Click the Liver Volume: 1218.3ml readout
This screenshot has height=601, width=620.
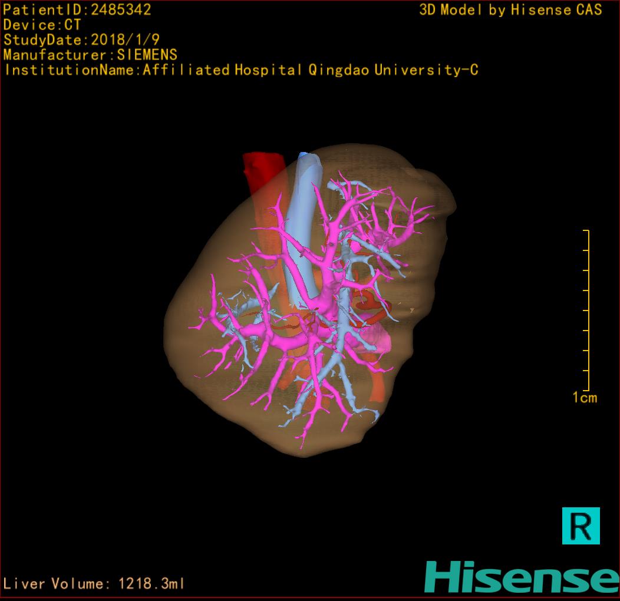tap(94, 583)
